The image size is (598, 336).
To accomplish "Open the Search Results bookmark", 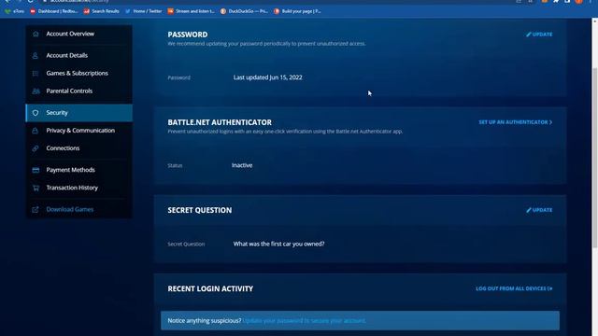I will pos(102,11).
